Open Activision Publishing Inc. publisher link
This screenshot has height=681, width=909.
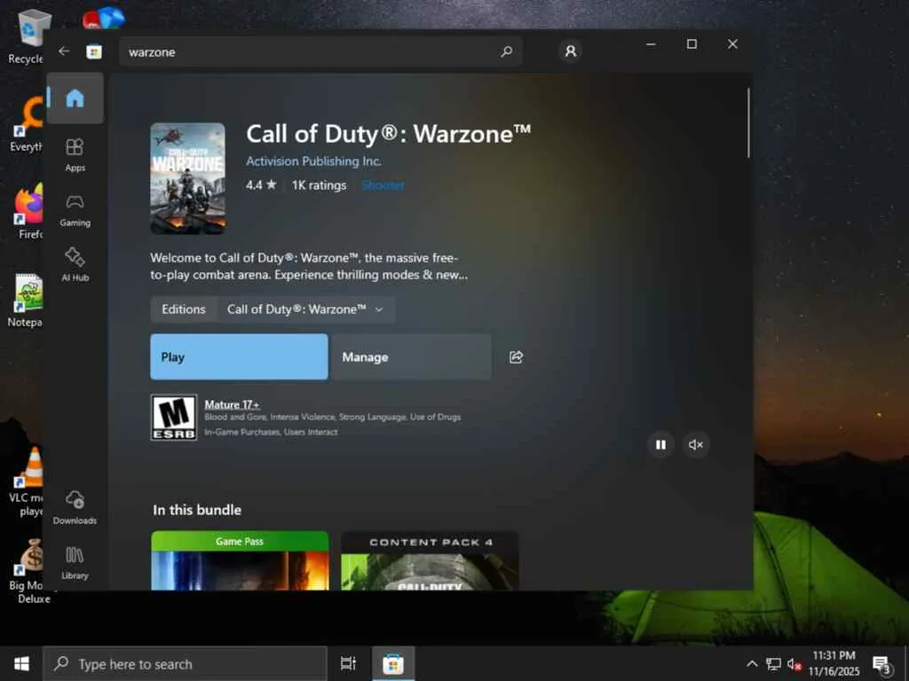313,161
